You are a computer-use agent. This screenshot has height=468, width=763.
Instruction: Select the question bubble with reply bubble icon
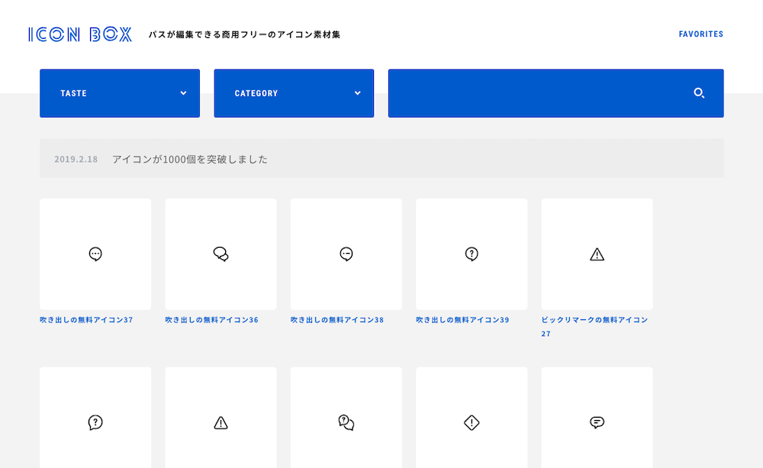pyautogui.click(x=346, y=422)
